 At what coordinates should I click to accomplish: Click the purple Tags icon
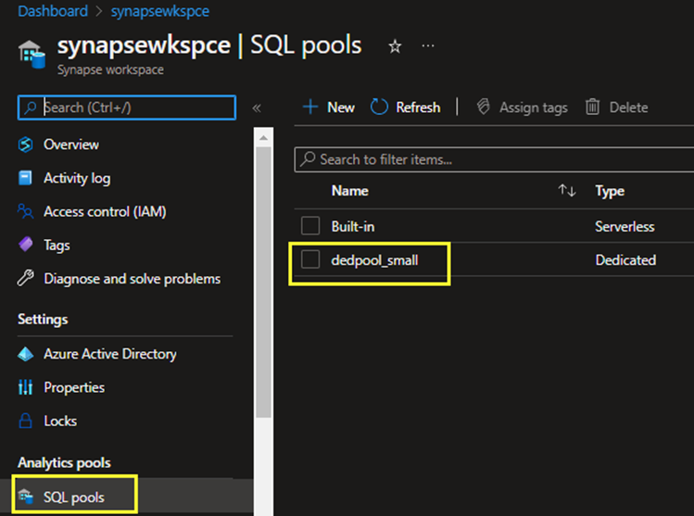pos(26,245)
